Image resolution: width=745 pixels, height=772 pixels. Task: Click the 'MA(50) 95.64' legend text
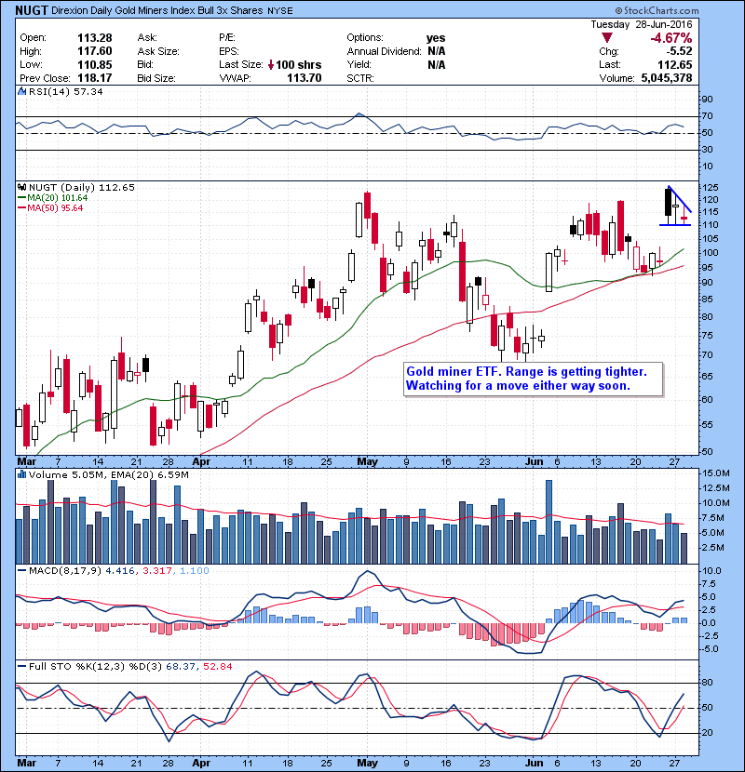(x=55, y=208)
